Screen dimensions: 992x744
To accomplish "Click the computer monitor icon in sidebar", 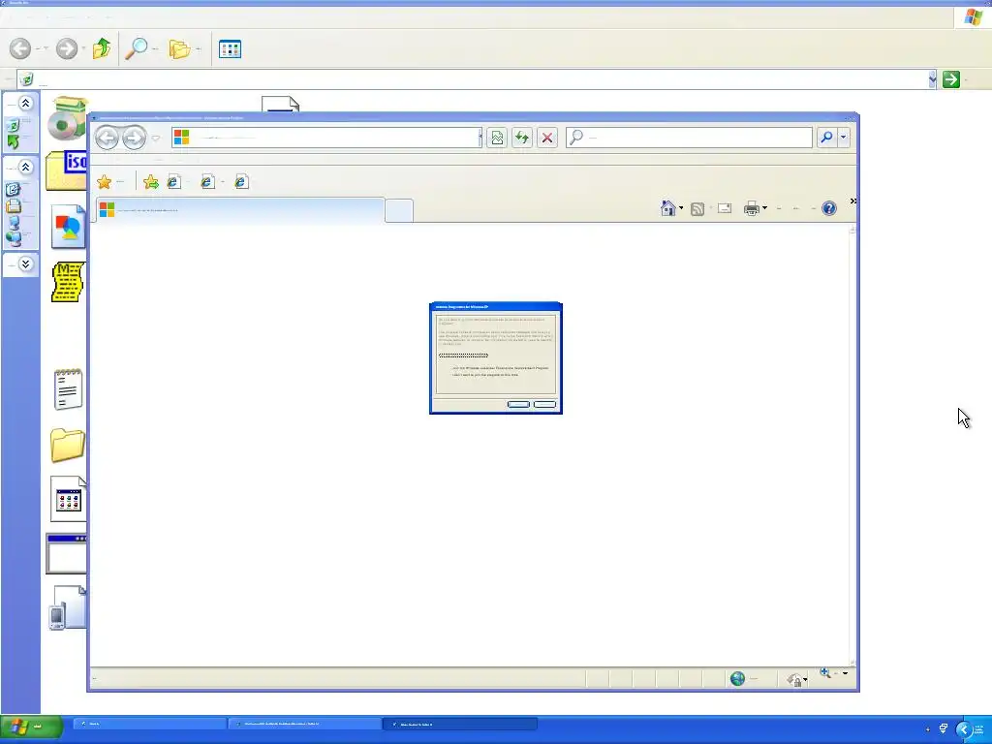I will tap(14, 222).
